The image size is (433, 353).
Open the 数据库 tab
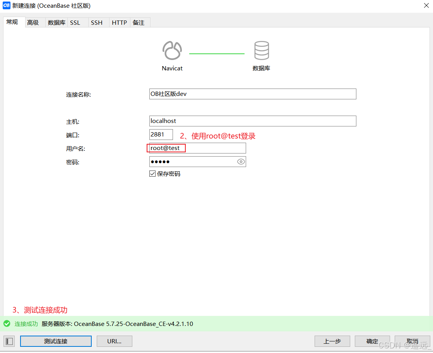[x=56, y=23]
